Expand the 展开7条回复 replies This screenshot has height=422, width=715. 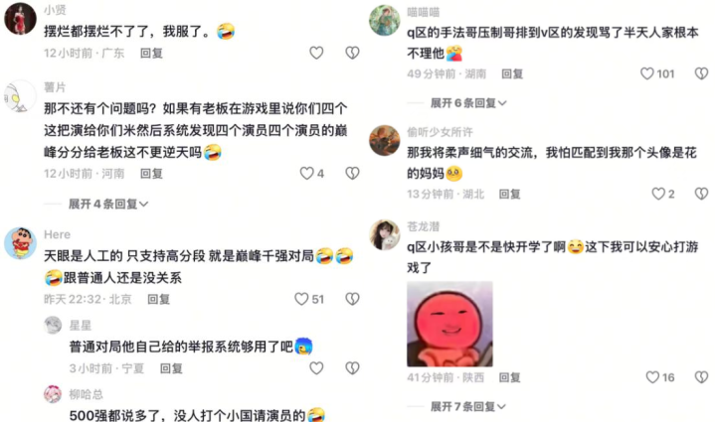pos(468,406)
